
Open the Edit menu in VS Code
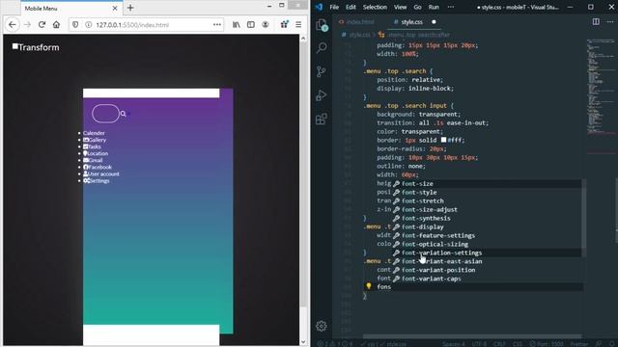[351, 7]
